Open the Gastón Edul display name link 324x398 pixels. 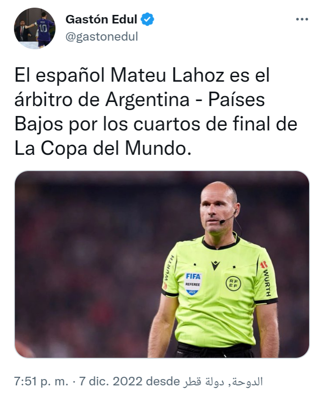click(101, 19)
